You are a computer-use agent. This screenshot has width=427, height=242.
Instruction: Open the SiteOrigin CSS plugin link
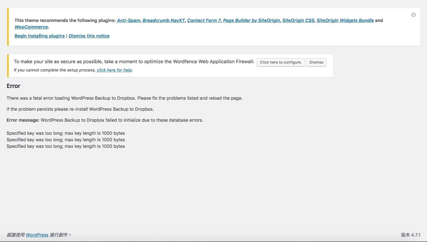pyautogui.click(x=298, y=20)
